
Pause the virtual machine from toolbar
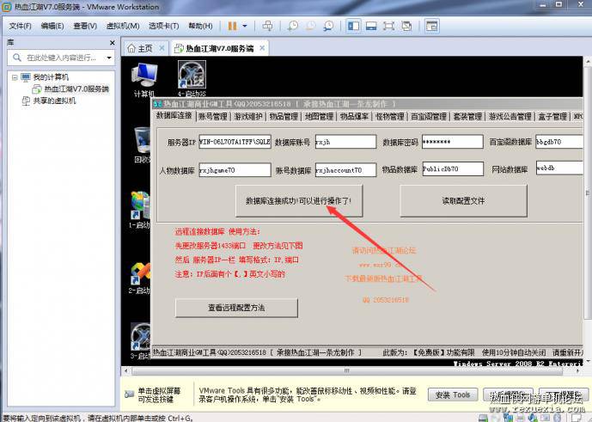(x=232, y=26)
